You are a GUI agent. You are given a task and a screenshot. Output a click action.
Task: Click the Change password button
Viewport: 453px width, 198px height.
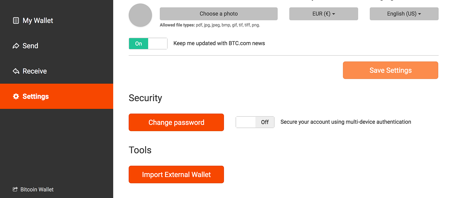pyautogui.click(x=176, y=122)
